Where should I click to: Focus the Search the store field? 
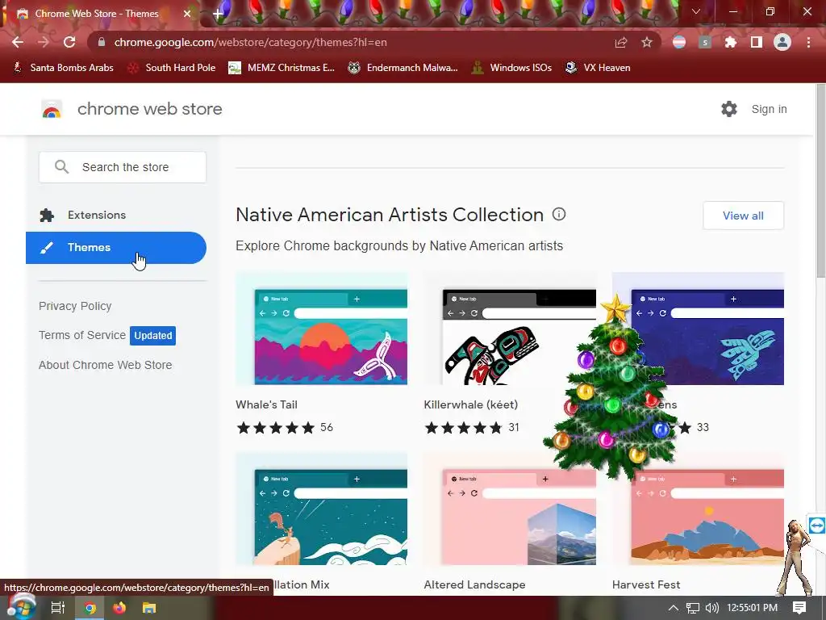(x=123, y=167)
